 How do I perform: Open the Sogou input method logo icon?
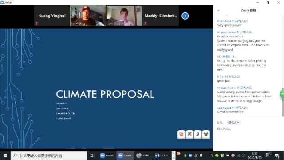[181, 134]
